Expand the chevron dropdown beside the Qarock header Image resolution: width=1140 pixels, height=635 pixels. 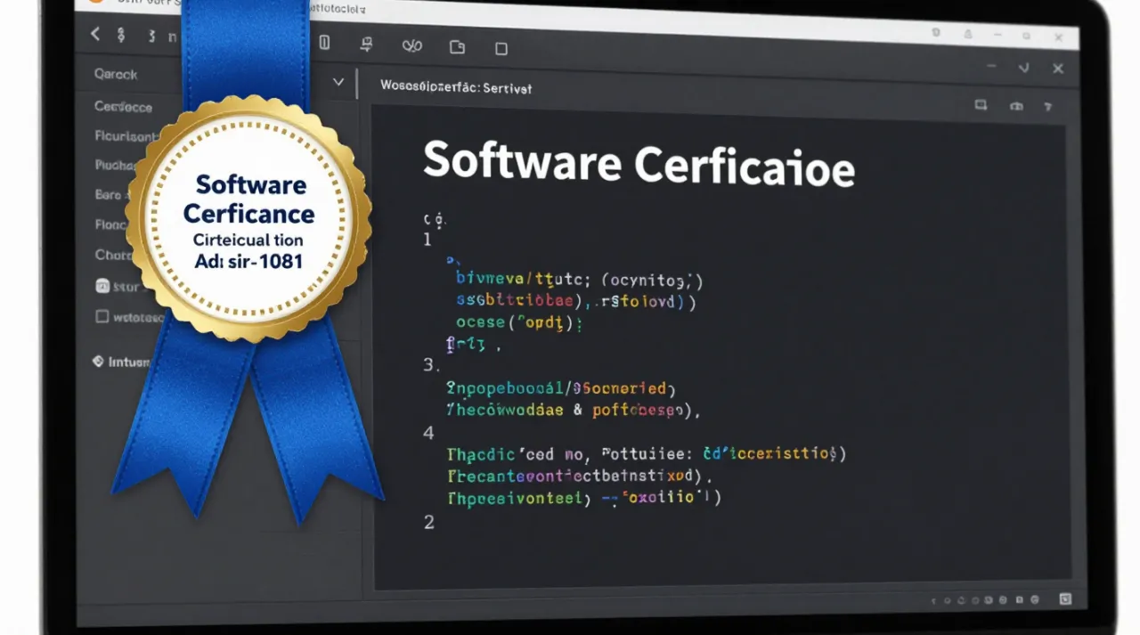tap(338, 82)
